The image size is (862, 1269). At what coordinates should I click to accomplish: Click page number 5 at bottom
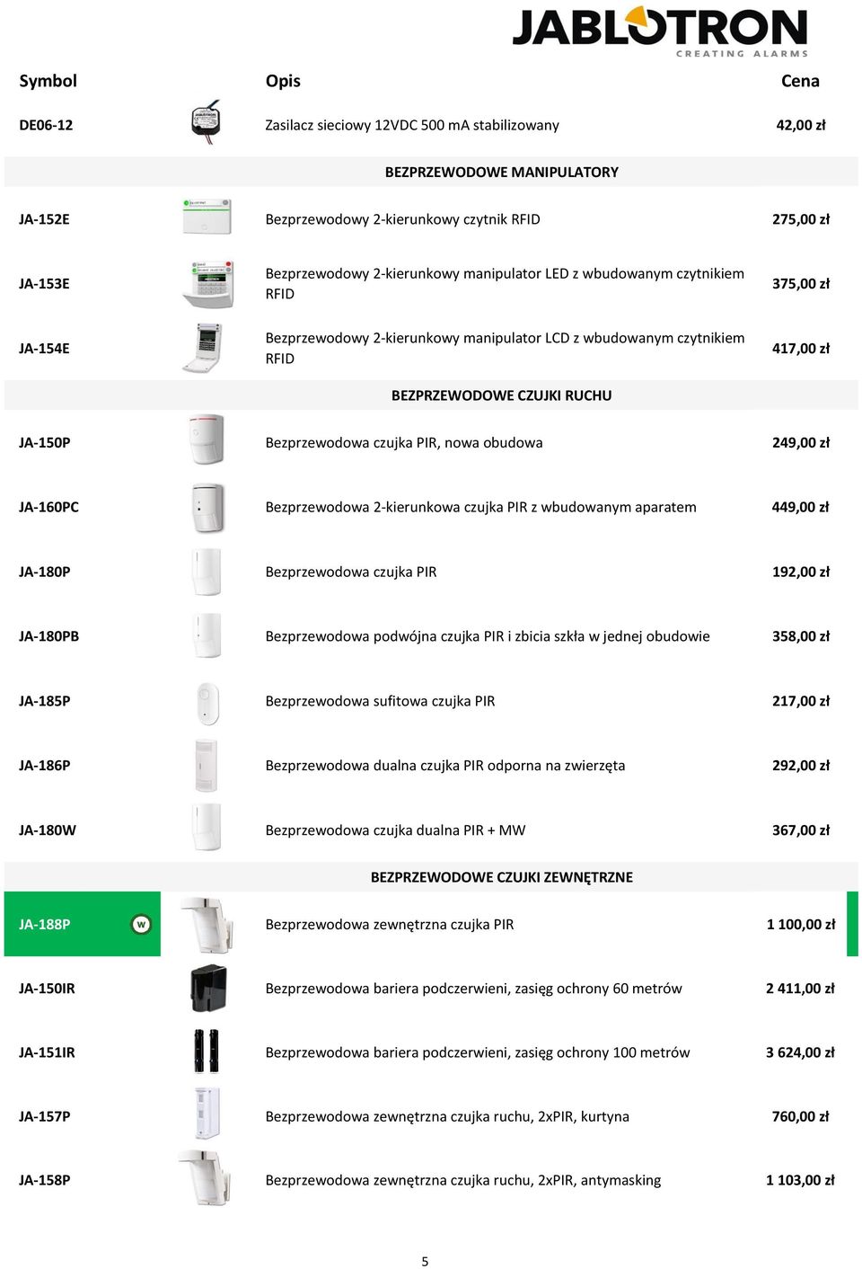coord(425,1262)
